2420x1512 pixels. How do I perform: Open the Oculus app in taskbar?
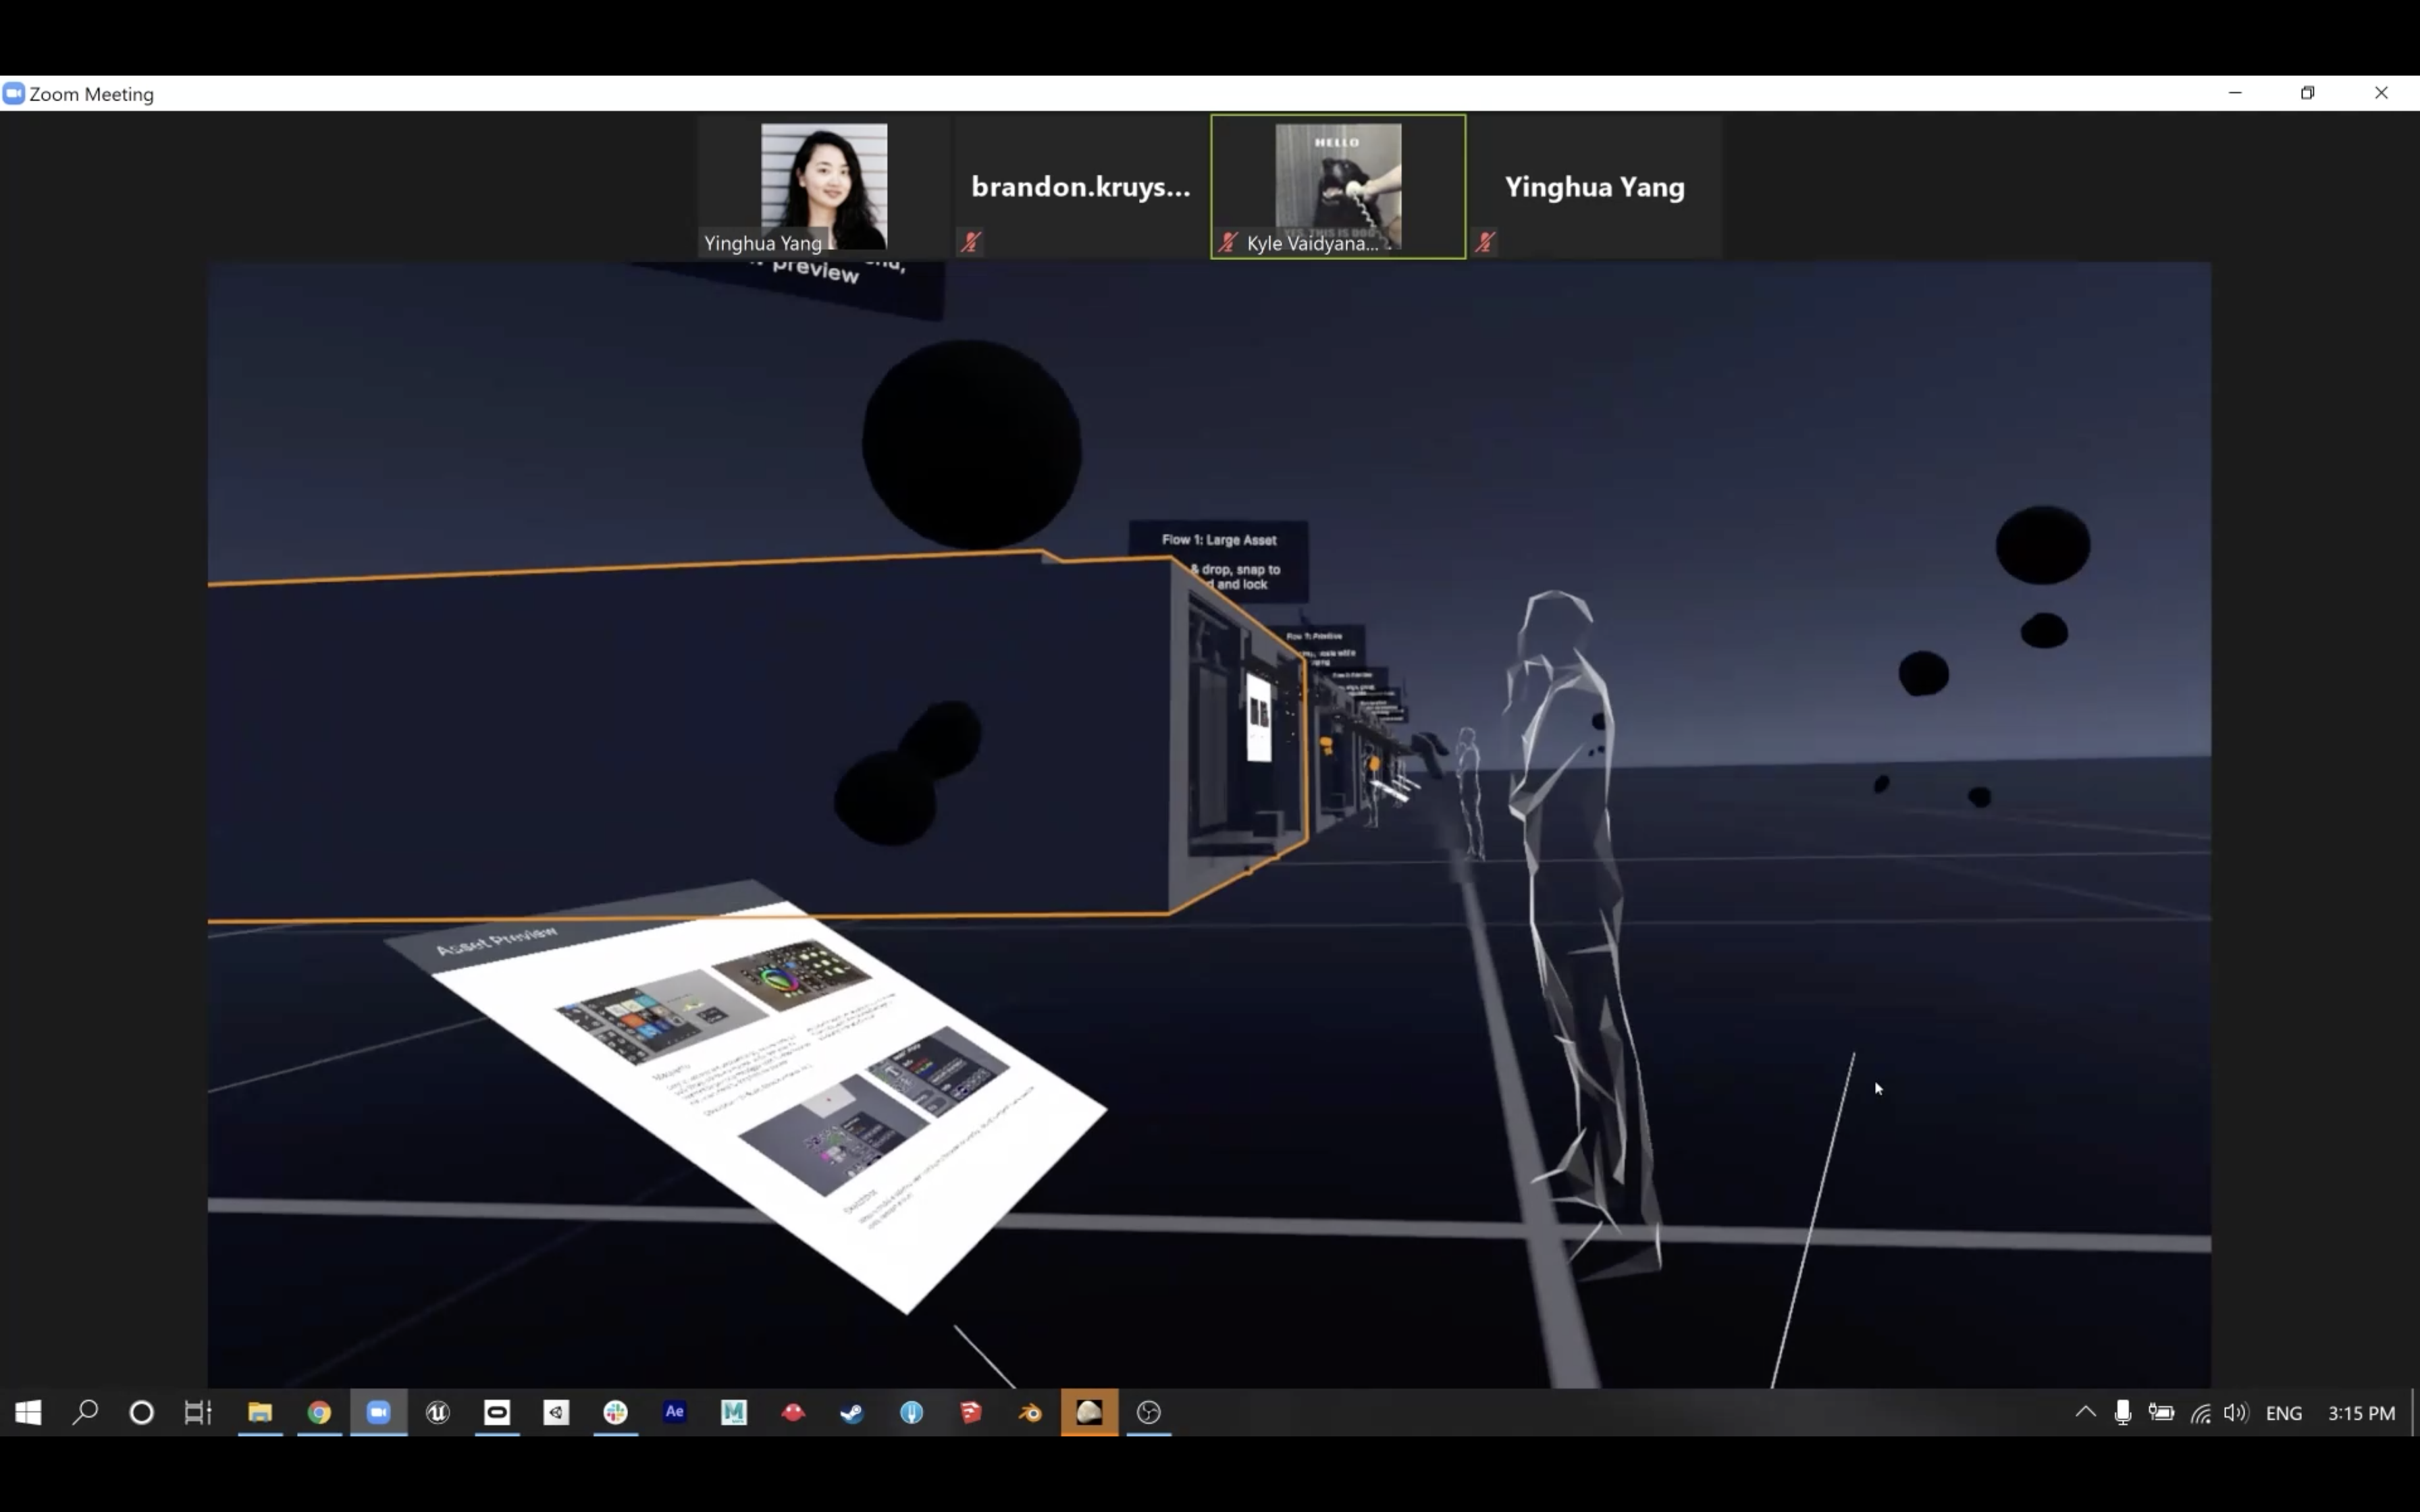click(497, 1412)
